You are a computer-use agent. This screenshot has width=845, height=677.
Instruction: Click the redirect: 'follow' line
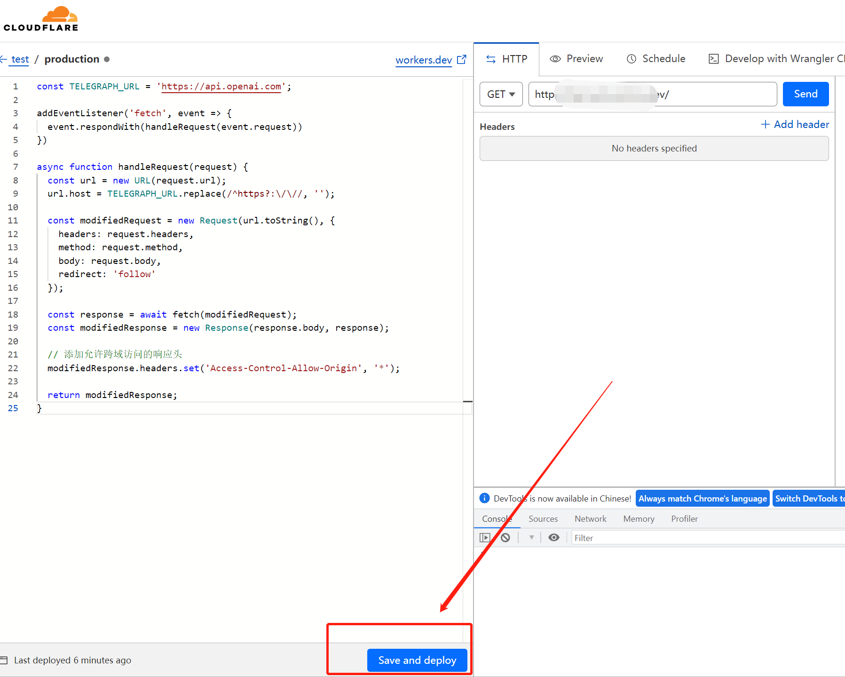pyautogui.click(x=107, y=274)
